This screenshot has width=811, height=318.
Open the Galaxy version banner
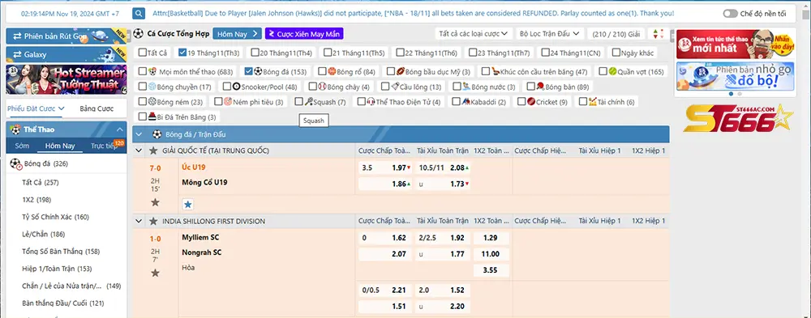pyautogui.click(x=67, y=54)
